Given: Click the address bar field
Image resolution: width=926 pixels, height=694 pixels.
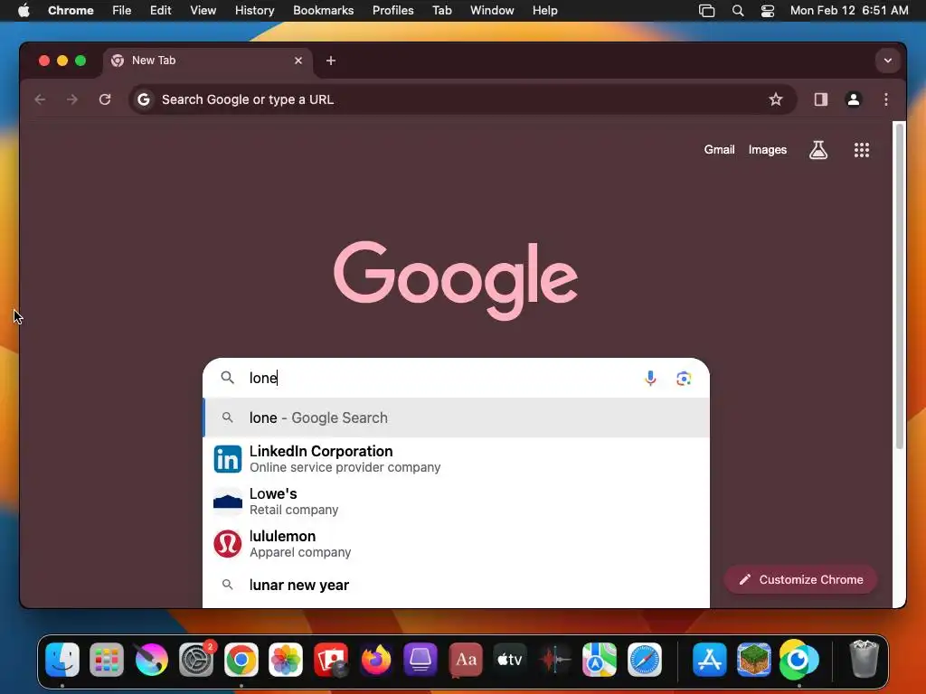Looking at the screenshot, I should [x=462, y=99].
